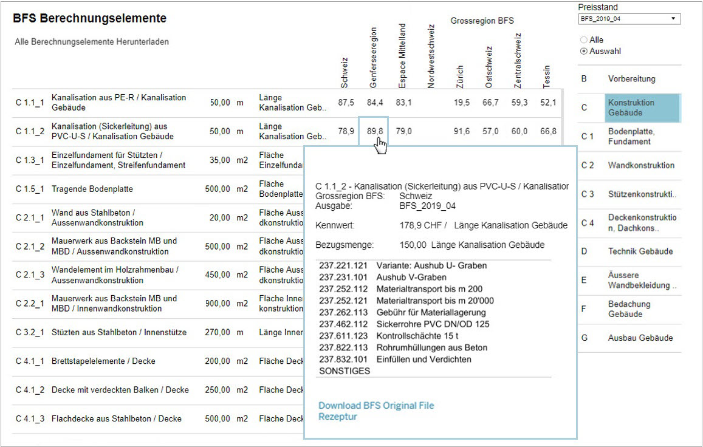Open the B Vorbereitung category

629,79
